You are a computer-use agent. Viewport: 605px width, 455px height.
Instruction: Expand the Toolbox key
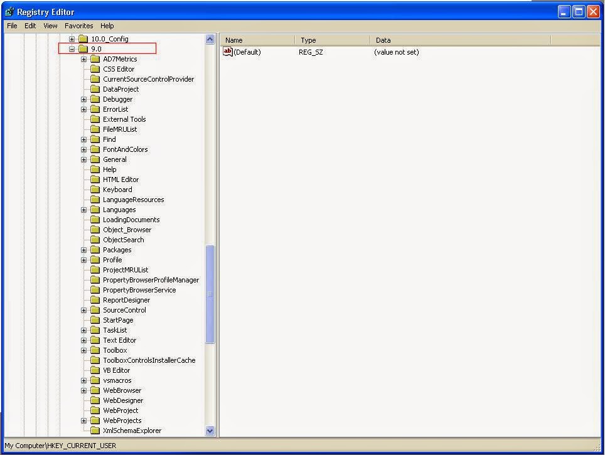coord(83,350)
